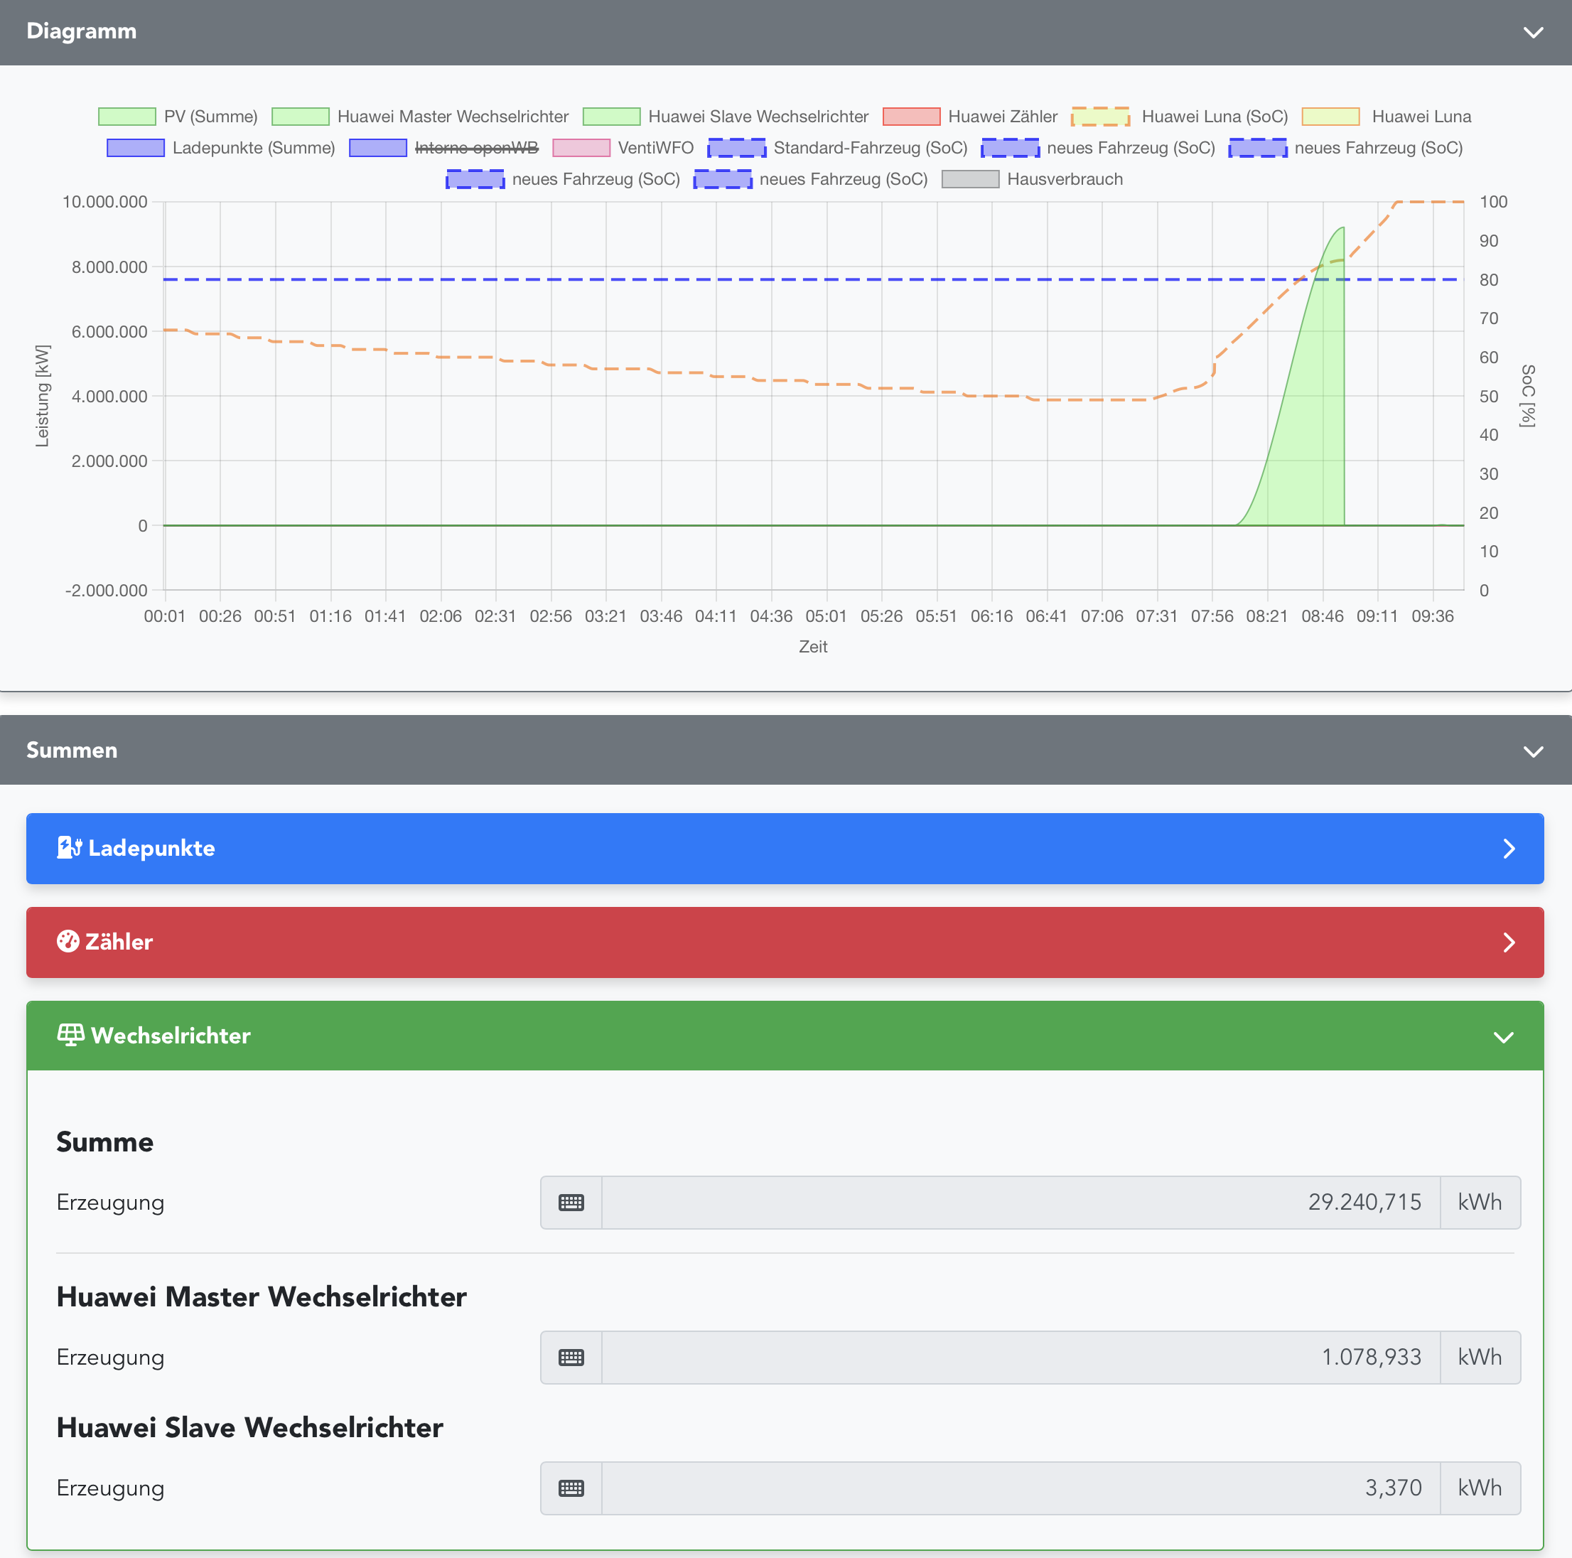The height and width of the screenshot is (1558, 1572).
Task: Click the solar panel icon beside Wechselrichter
Action: tap(71, 1035)
